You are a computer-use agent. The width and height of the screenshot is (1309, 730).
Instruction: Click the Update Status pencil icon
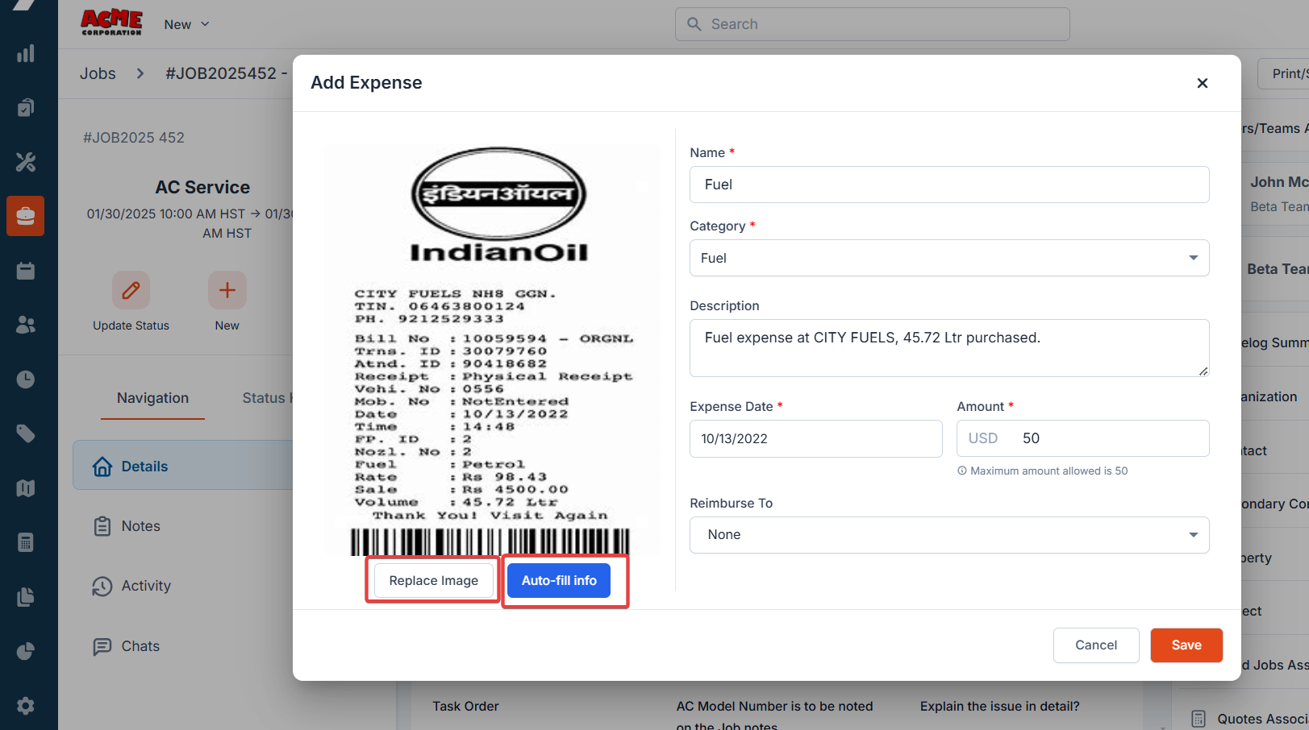coord(131,290)
